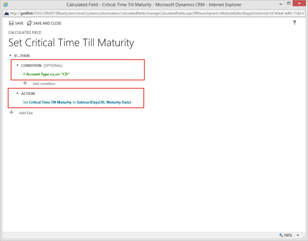Screen dimensions: 308x241
Task: Open the zoom level dropdown arrow
Action: 298,236
